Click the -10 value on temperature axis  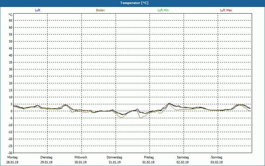point(10,125)
